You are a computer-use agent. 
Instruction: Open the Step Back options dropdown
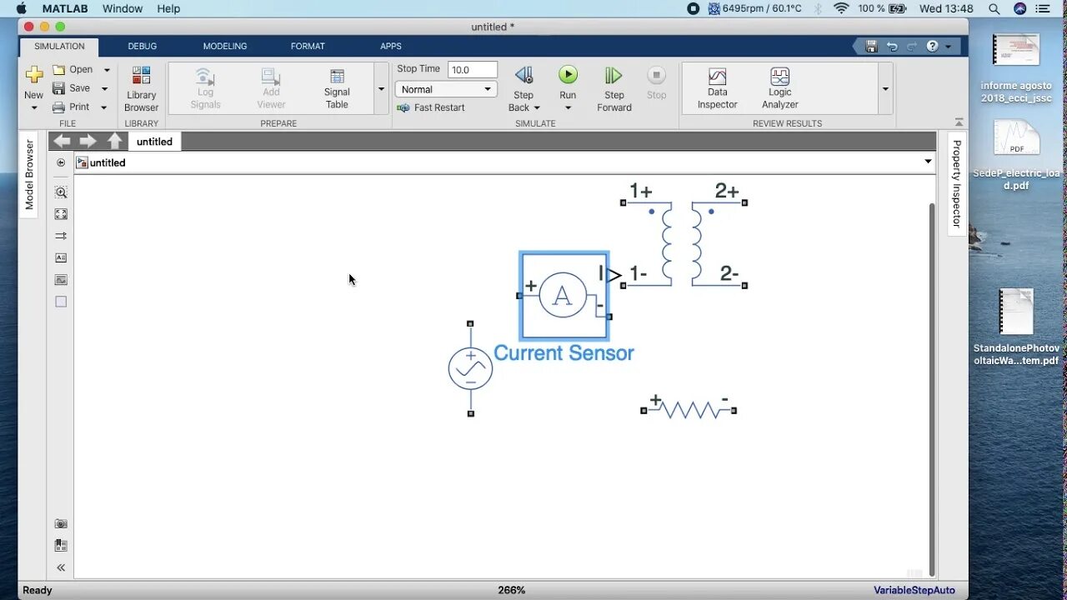point(537,107)
